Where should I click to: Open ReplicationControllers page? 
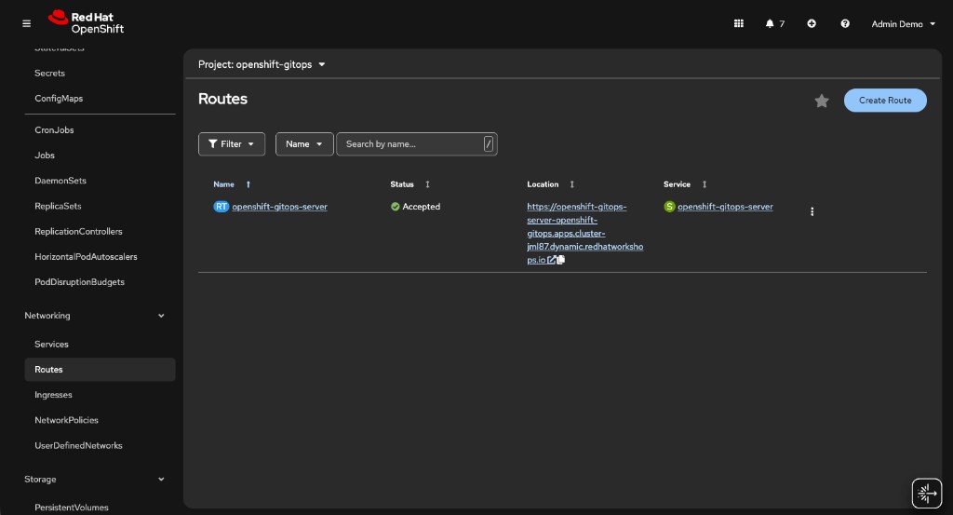[78, 232]
